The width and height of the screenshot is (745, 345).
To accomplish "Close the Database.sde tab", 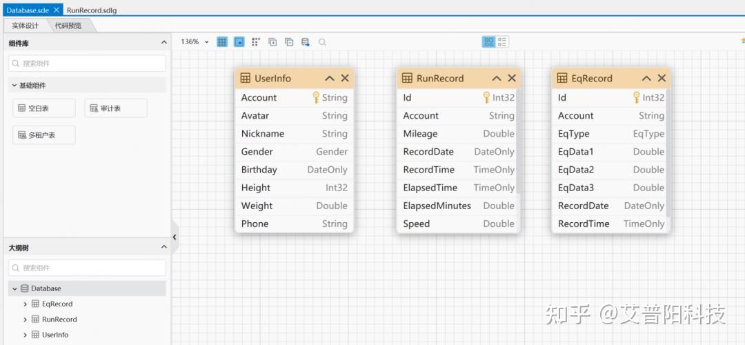I will pos(57,10).
